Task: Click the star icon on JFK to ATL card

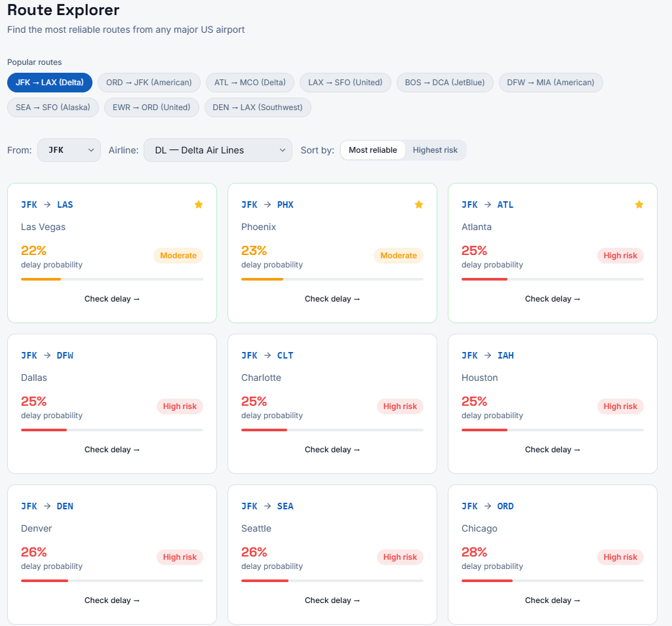Action: click(x=639, y=205)
